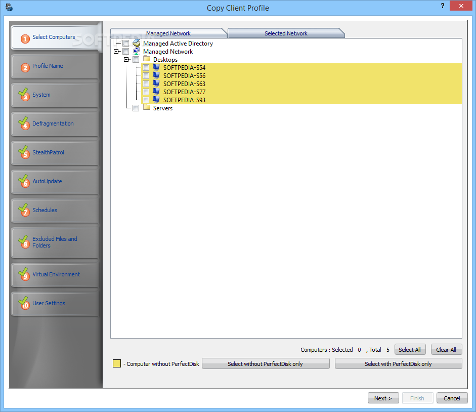Click Select without PerfectDisk only
The image size is (476, 412).
[266, 364]
